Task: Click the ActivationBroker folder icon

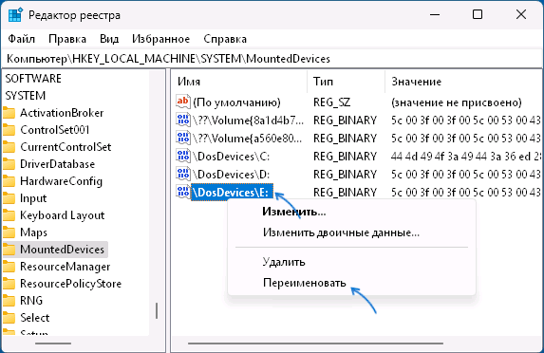Action: (9, 113)
